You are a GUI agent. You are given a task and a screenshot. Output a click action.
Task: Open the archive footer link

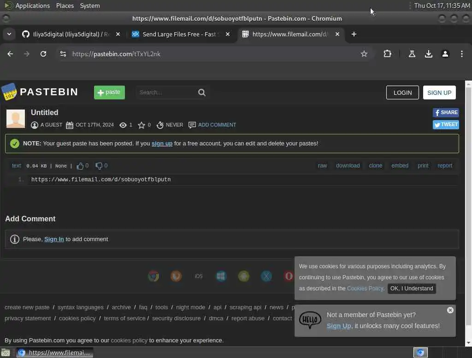121,307
